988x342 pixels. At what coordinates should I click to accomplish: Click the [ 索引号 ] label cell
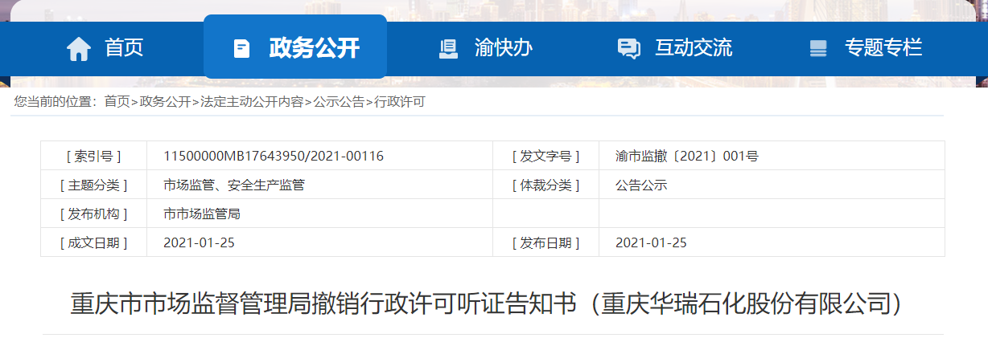[x=93, y=156]
